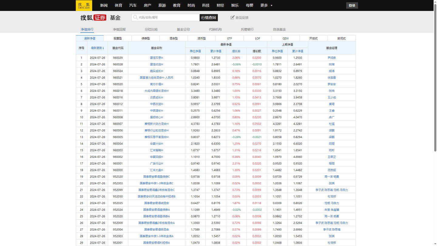Screen dimensions: 437x246
Task: Open 旅游 in top navigation
Action: tap(162, 5)
